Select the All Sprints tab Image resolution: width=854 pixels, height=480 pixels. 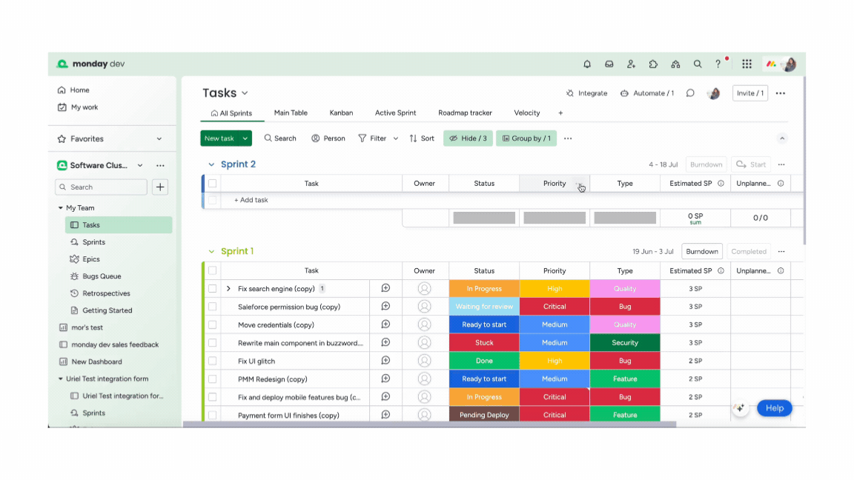pos(231,113)
